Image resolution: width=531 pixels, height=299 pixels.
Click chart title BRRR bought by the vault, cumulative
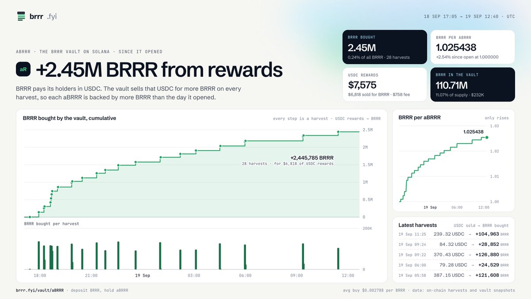pos(69,118)
